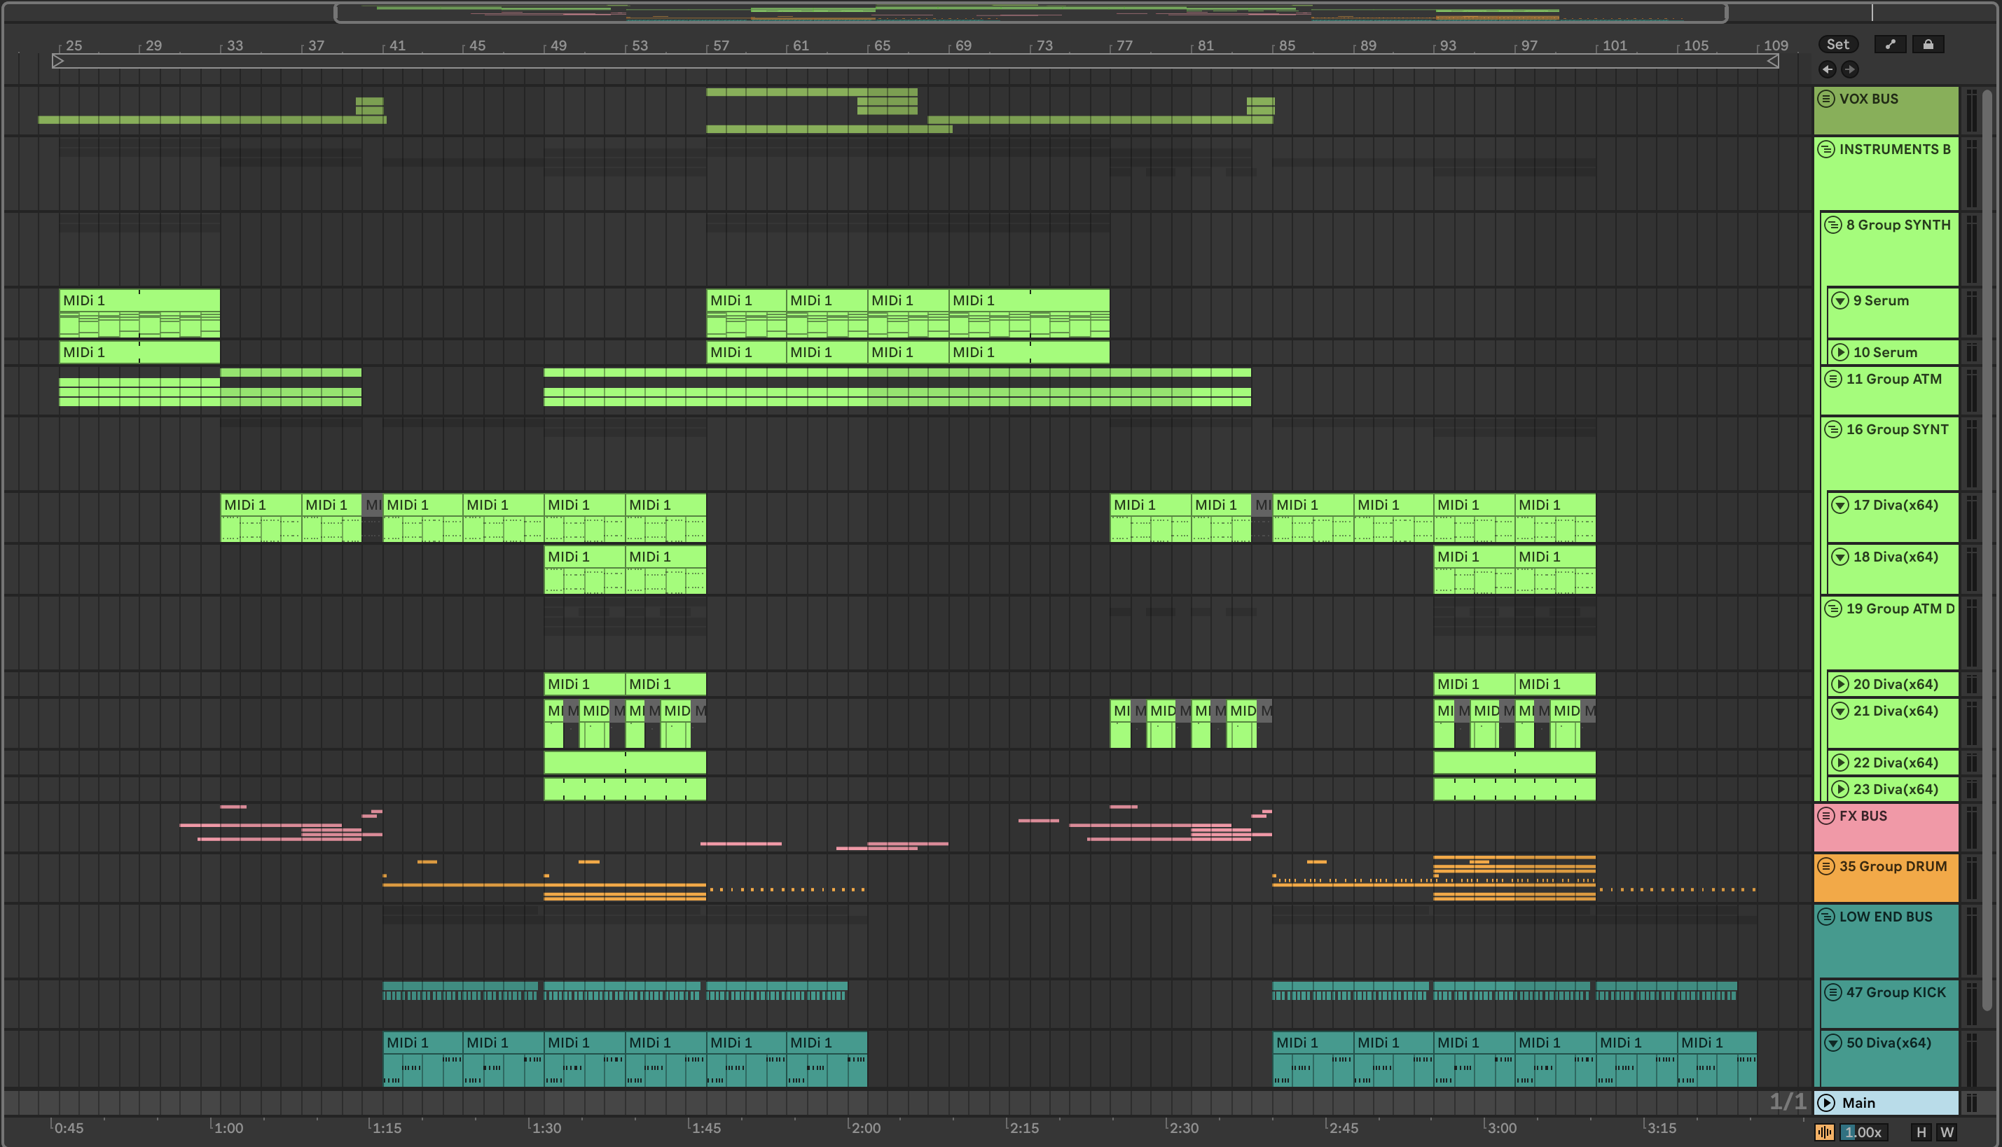Click the 1.00x zoom value field
Viewport: 2002px width, 1147px height.
click(x=1863, y=1132)
